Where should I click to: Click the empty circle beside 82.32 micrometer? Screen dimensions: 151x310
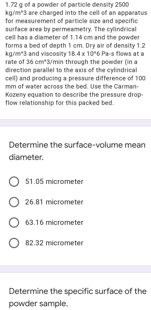[14, 243]
